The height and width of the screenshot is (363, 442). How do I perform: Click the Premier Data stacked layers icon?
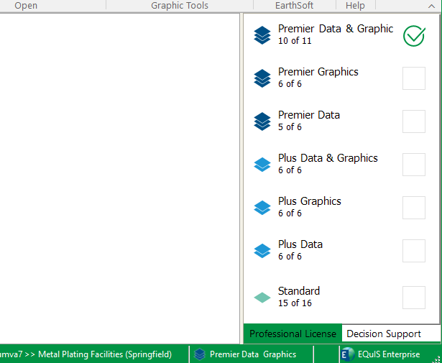pyautogui.click(x=262, y=121)
